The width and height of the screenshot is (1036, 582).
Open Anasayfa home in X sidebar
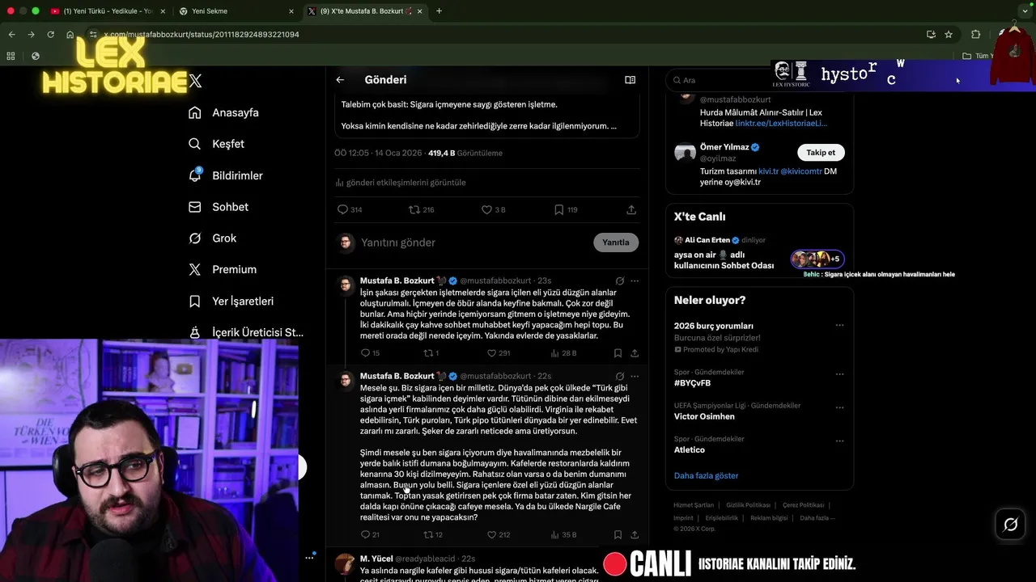(224, 112)
